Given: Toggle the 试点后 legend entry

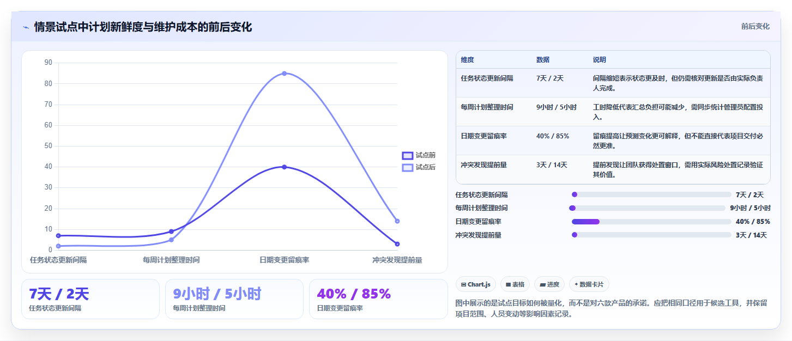Looking at the screenshot, I should point(419,167).
